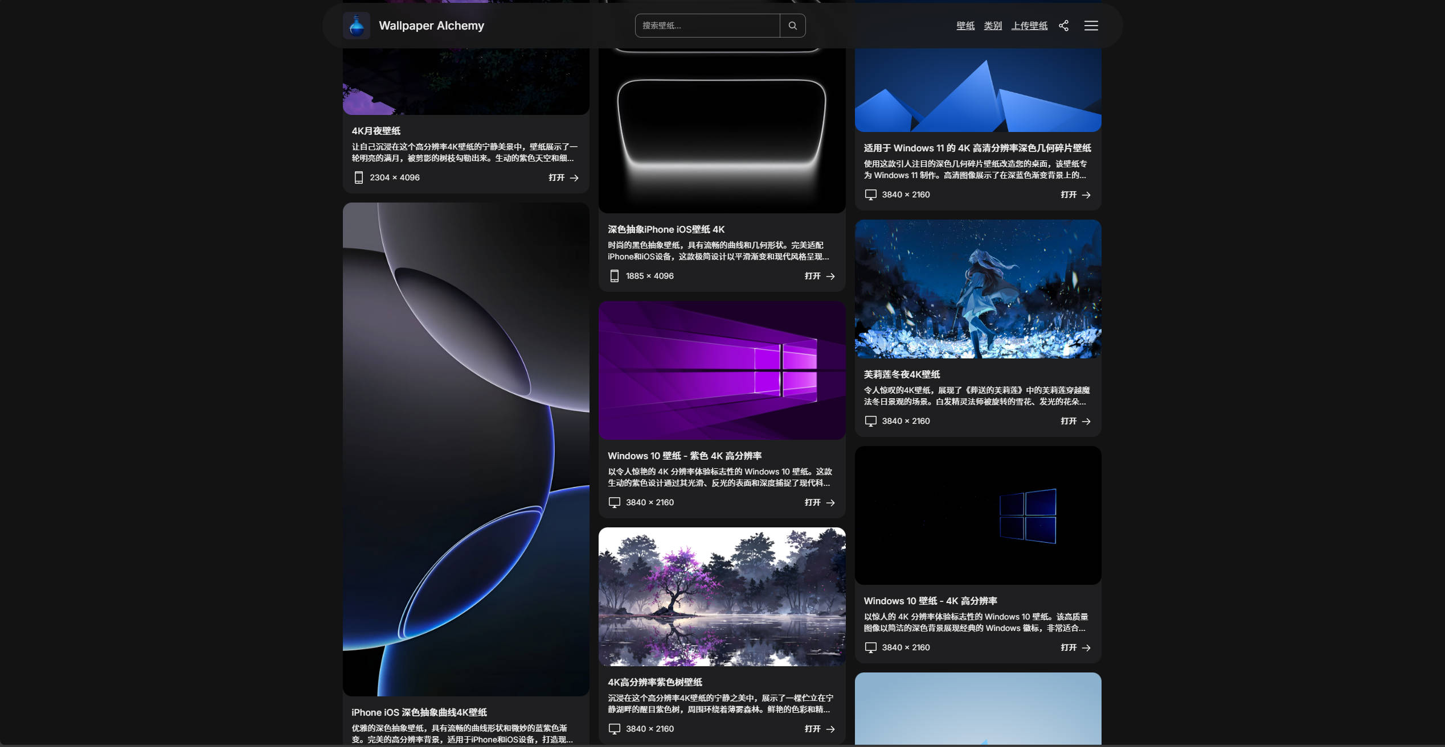Open the 深色抽象iPhone iOS壁纸 4K title
The height and width of the screenshot is (747, 1445).
tap(666, 229)
